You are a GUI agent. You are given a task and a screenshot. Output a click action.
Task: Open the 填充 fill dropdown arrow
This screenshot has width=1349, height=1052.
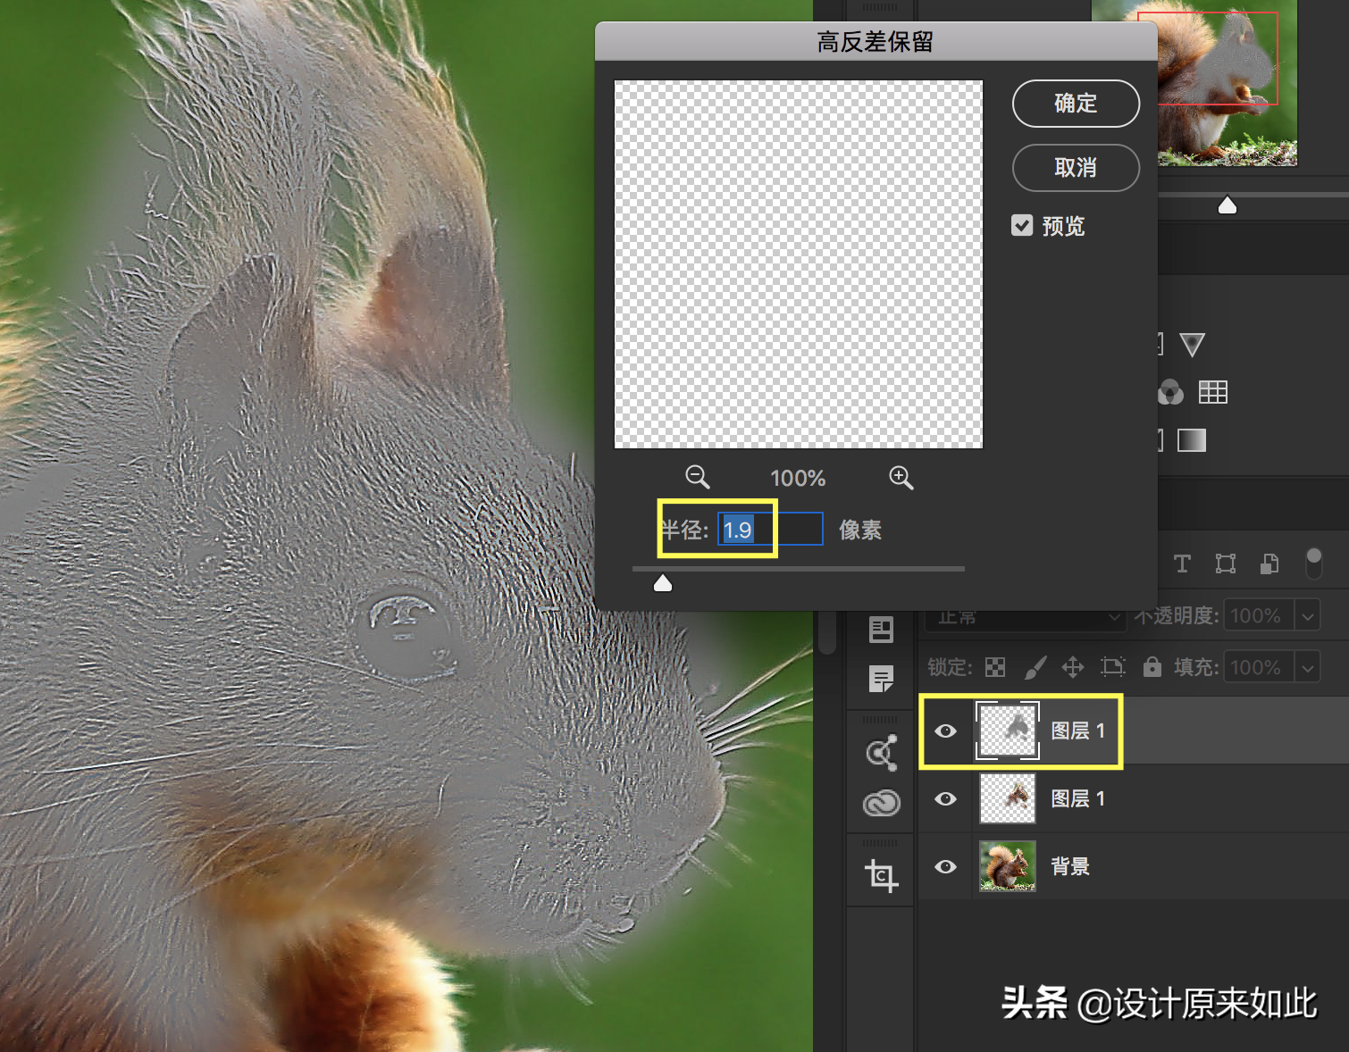coord(1308,667)
